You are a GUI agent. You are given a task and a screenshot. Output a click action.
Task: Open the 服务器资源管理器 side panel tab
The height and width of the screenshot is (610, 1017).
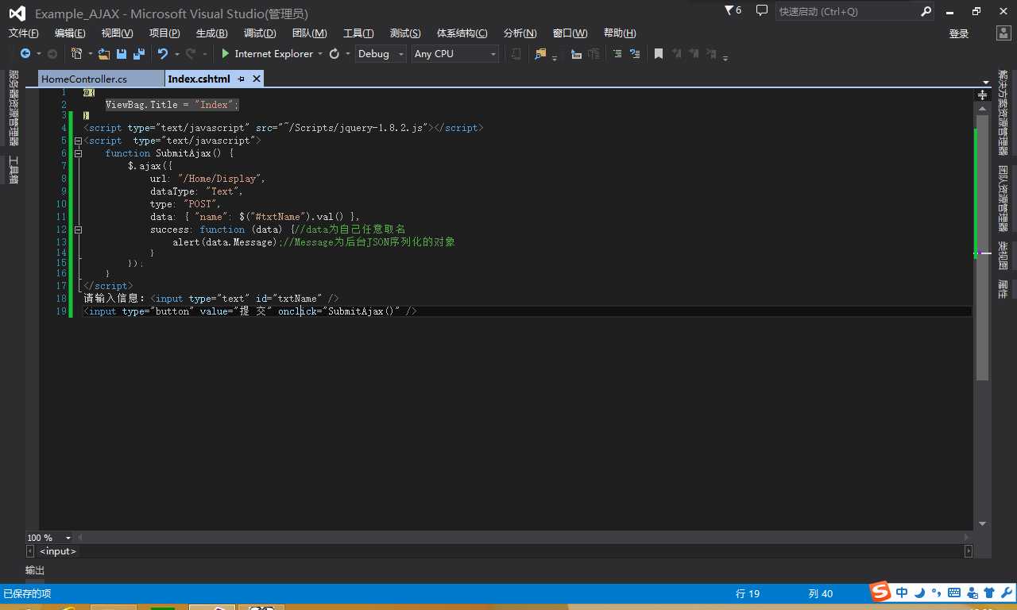(14, 108)
